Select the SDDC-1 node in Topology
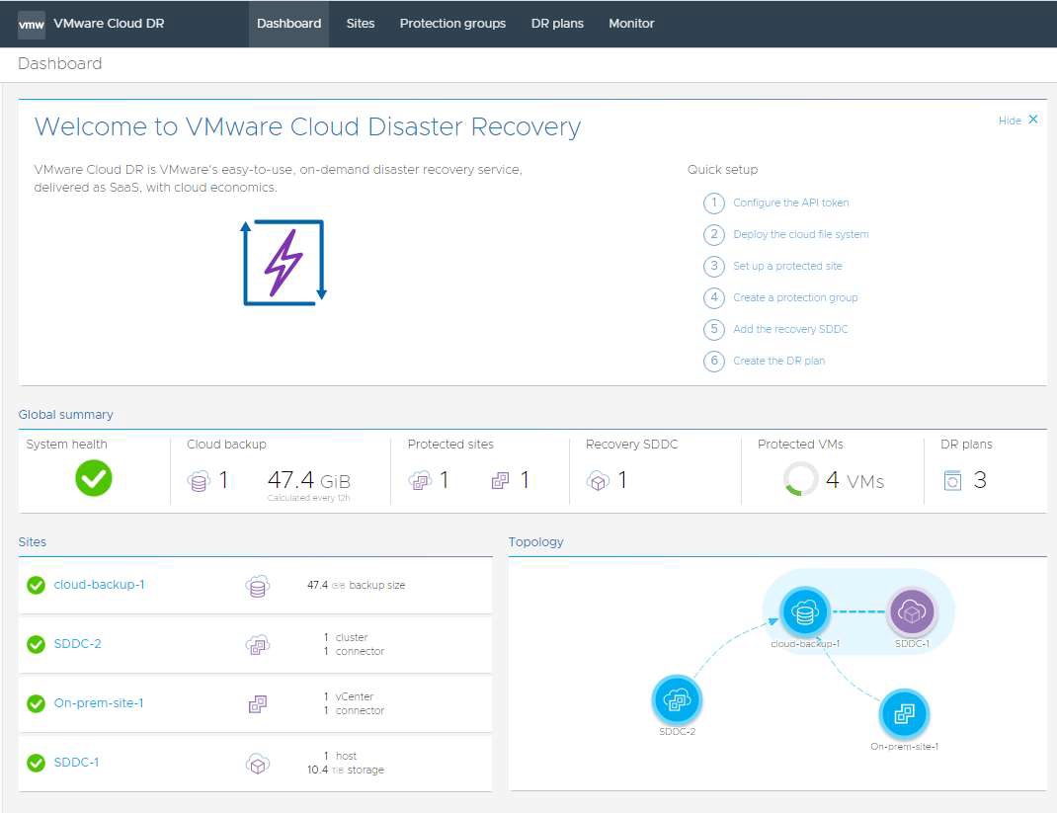Viewport: 1057px width, 813px height. [x=912, y=612]
